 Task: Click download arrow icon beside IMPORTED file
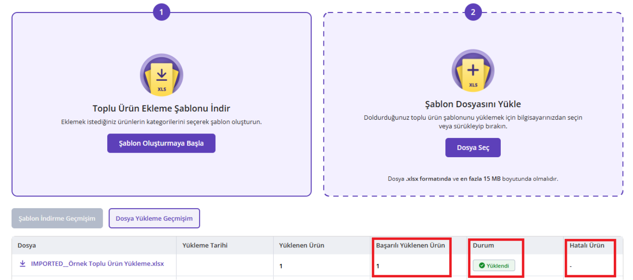pos(23,263)
